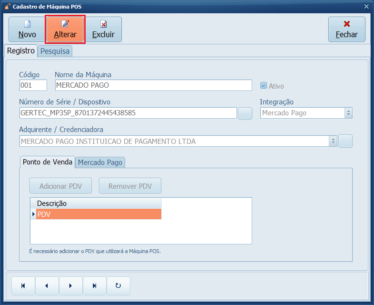
Task: Refresh the record list
Action: pos(118,286)
